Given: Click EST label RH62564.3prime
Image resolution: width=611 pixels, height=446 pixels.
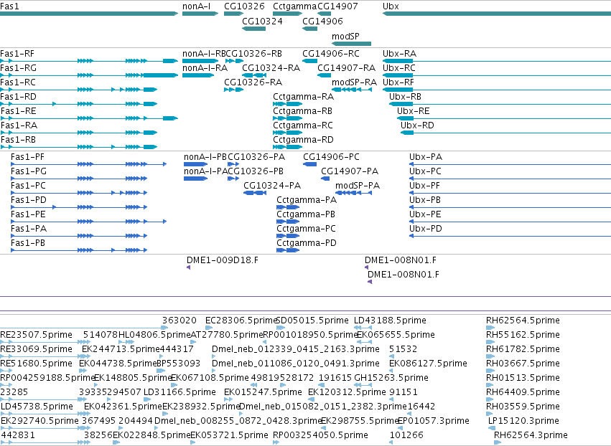Looking at the screenshot, I should (531, 435).
